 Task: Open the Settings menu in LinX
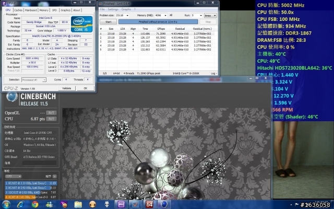point(113,9)
